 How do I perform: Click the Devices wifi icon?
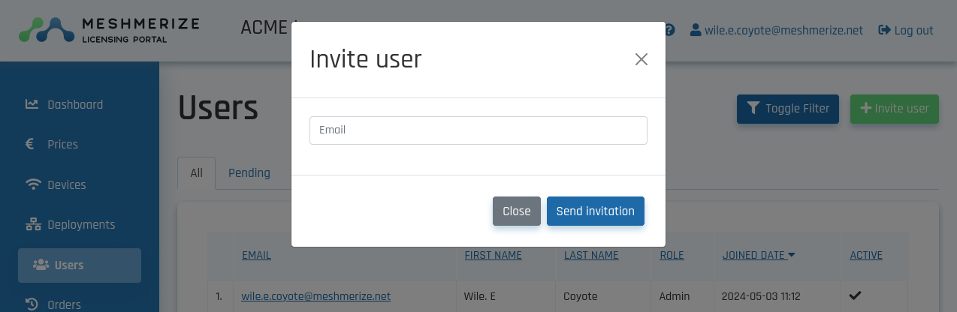click(32, 184)
